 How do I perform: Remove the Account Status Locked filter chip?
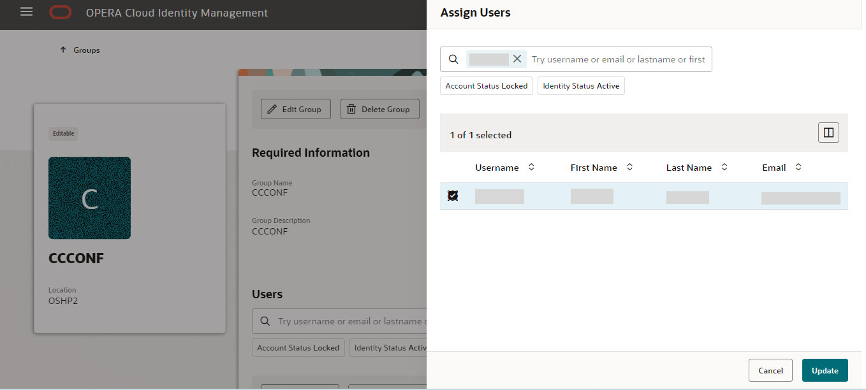(x=486, y=85)
